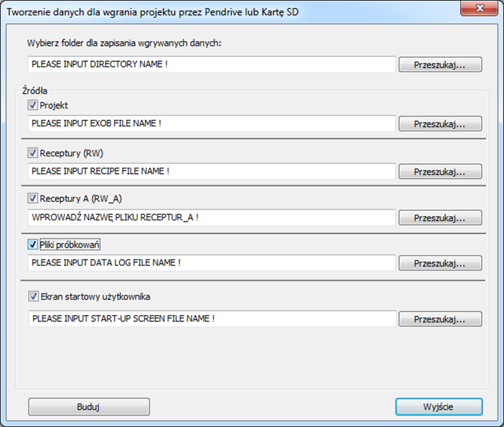Focus the data log file name field
Image resolution: width=504 pixels, height=427 pixels.
212,263
